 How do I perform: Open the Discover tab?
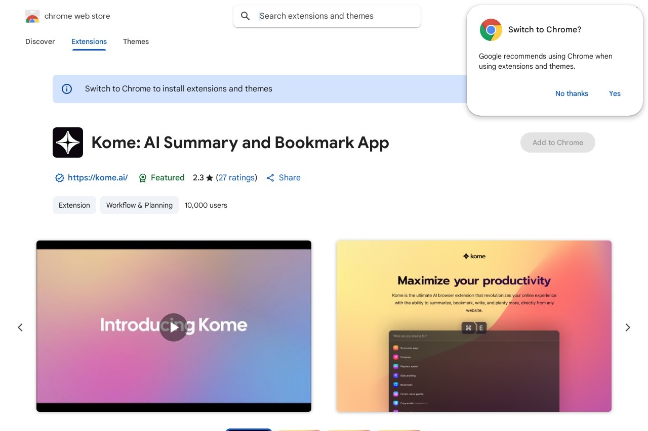(x=40, y=41)
